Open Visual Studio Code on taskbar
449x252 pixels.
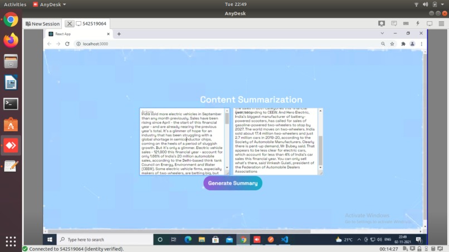(x=284, y=239)
